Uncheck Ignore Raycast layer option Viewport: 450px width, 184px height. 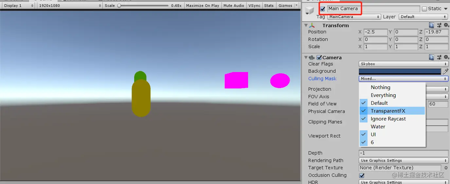coord(392,119)
